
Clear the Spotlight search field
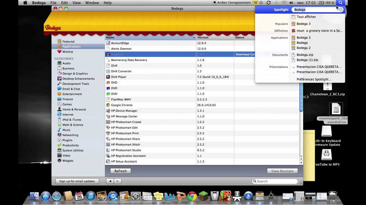tap(341, 10)
